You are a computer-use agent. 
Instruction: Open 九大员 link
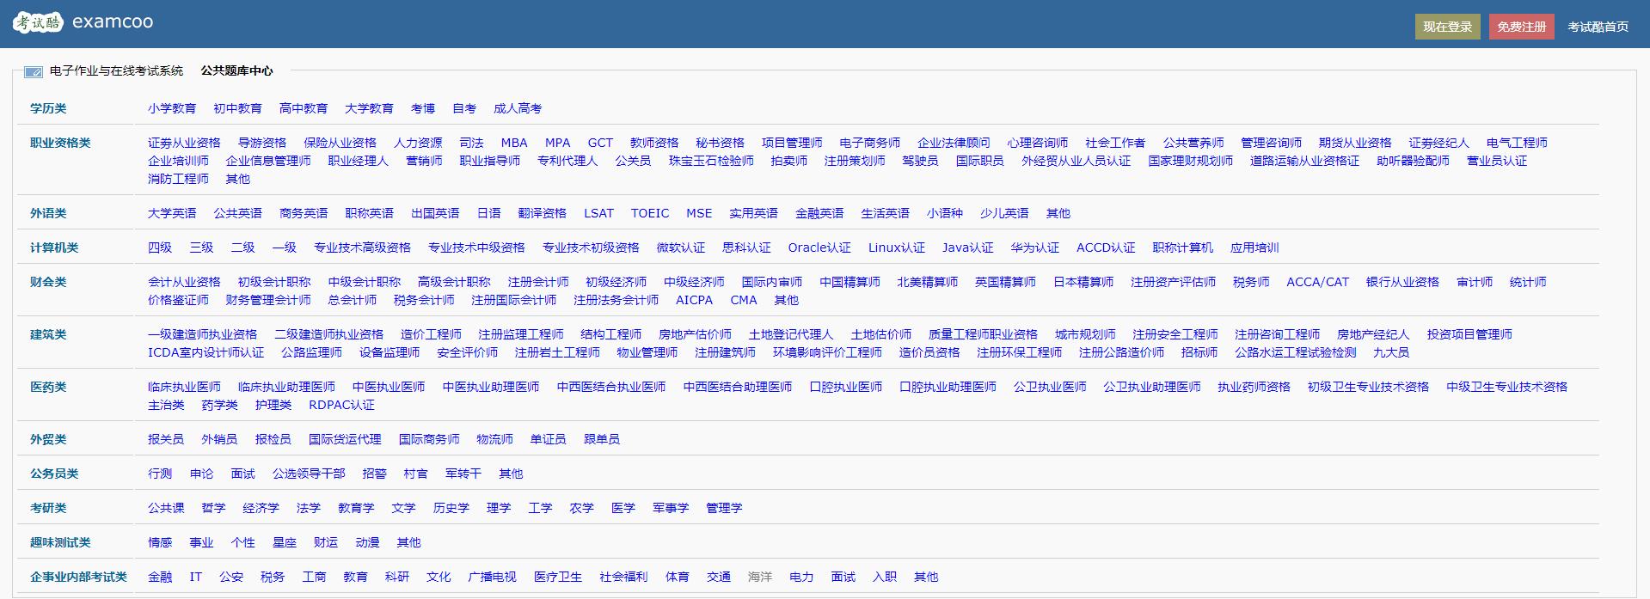pyautogui.click(x=1391, y=352)
